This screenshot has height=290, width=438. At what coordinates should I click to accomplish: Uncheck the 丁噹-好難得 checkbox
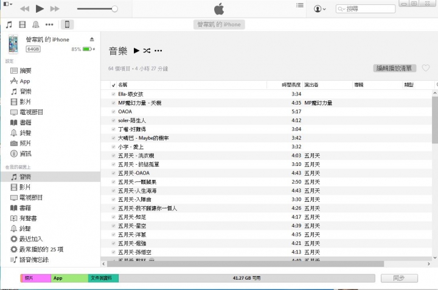113,129
